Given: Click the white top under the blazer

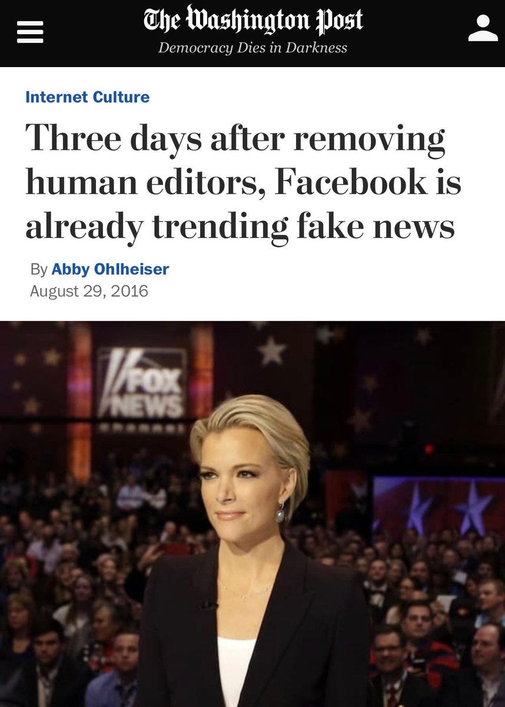Looking at the screenshot, I should coord(236,671).
